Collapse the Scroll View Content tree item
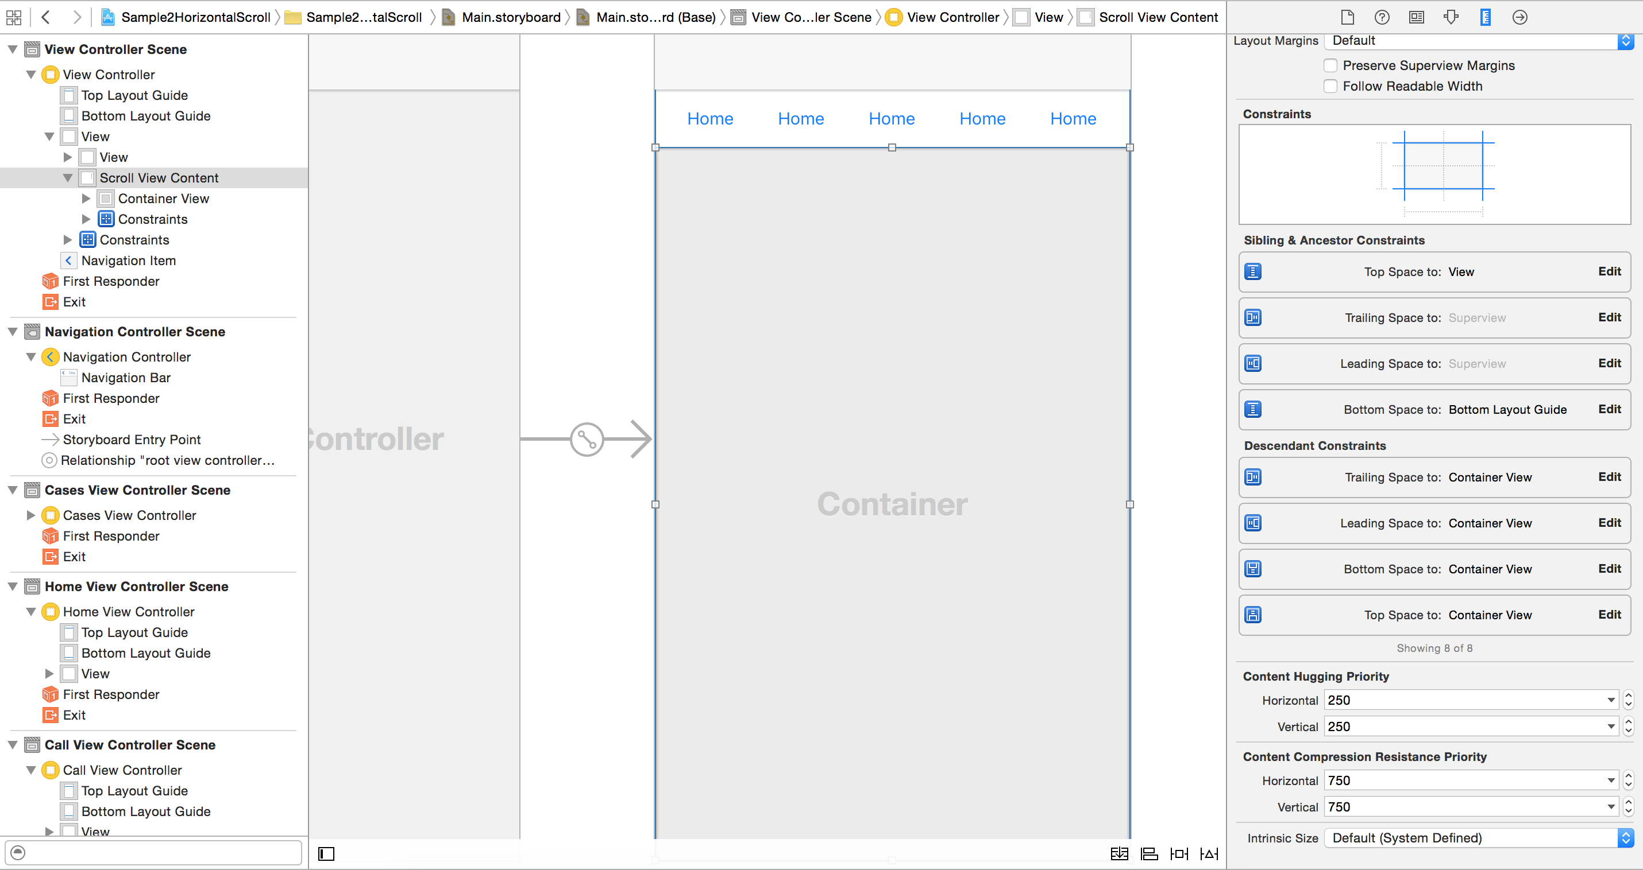This screenshot has height=870, width=1643. tap(68, 178)
